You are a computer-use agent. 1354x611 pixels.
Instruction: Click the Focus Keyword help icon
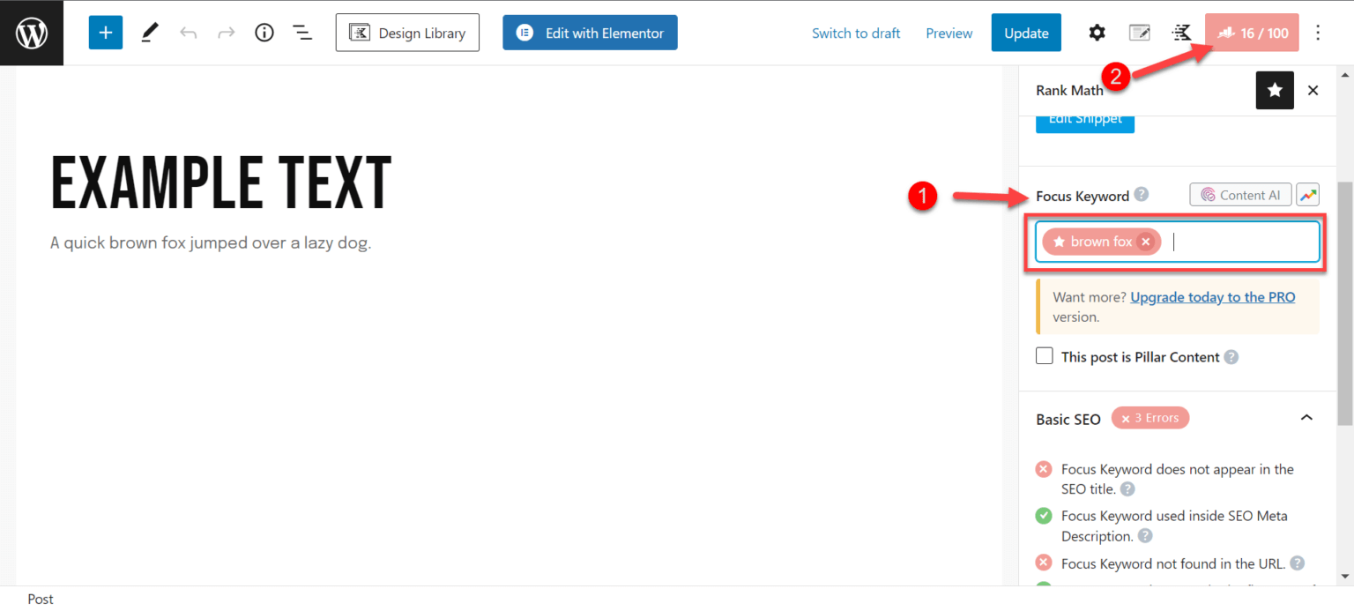1142,195
